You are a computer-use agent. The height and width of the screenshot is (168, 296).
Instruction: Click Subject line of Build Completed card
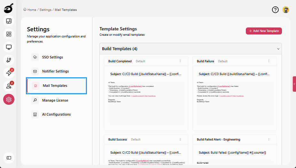(x=146, y=74)
